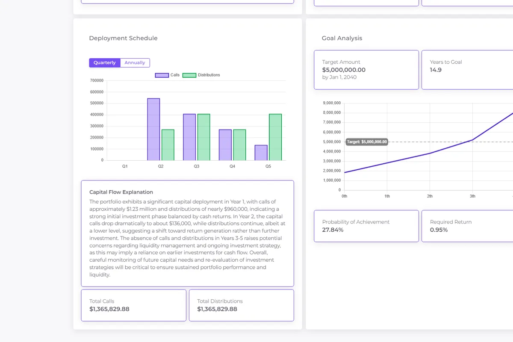Viewport: 513px width, 342px height.
Task: Open the Years to Goal card
Action: coord(467,70)
